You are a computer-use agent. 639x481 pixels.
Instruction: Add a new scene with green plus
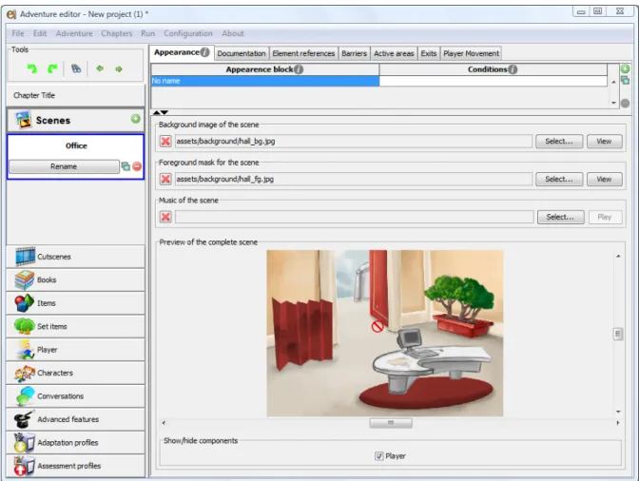pos(136,119)
